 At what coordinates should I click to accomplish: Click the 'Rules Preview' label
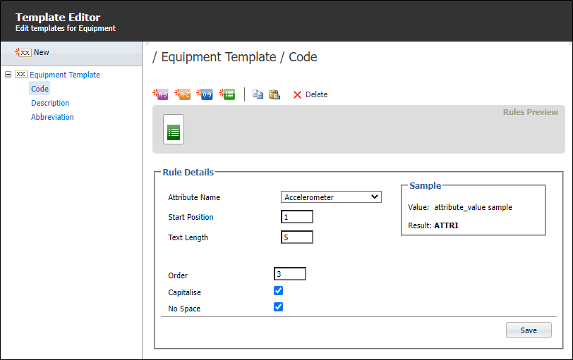[530, 112]
